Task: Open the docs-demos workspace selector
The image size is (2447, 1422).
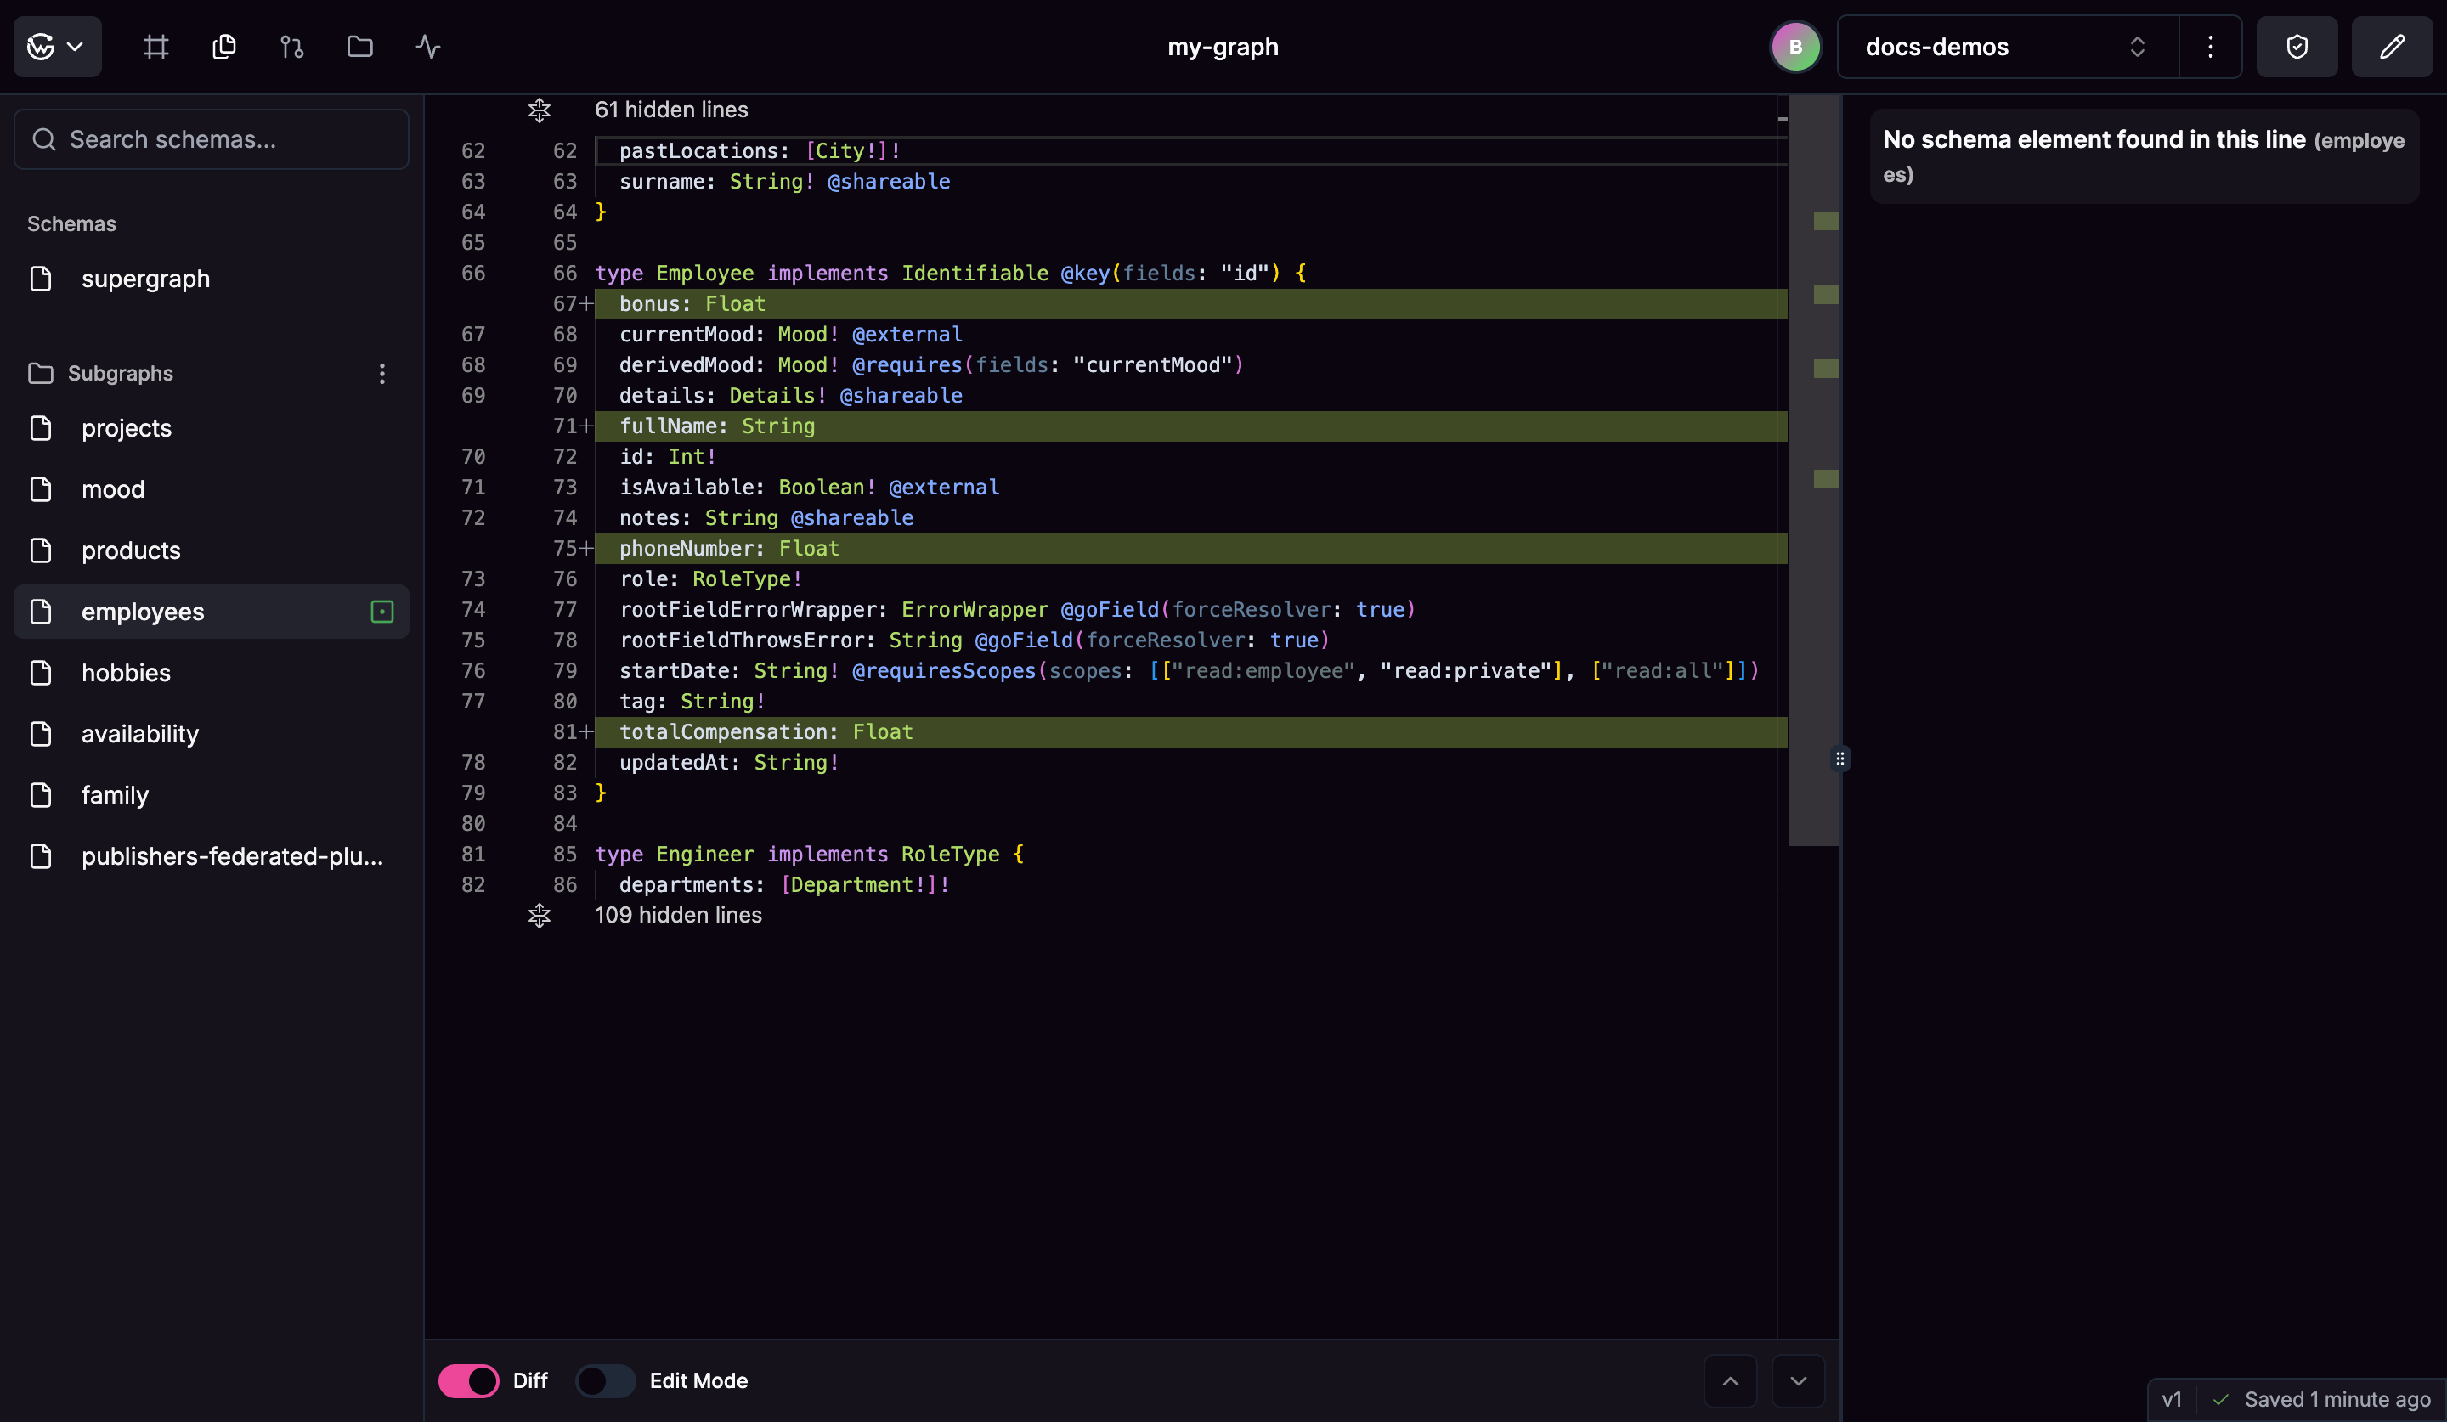Action: [2008, 47]
